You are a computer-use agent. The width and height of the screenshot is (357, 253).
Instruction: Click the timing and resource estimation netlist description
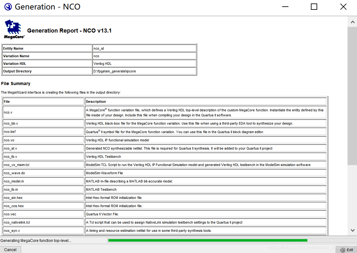[149, 231]
